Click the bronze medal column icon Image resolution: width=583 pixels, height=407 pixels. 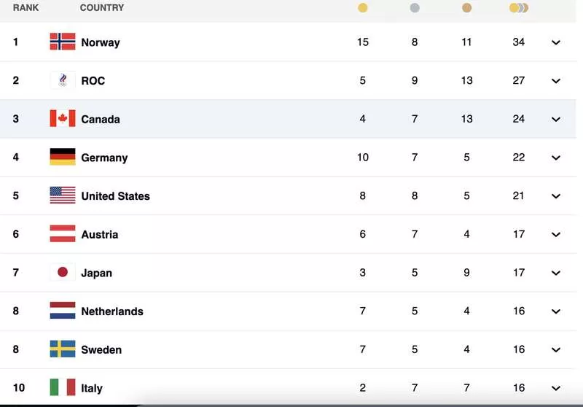click(x=466, y=8)
